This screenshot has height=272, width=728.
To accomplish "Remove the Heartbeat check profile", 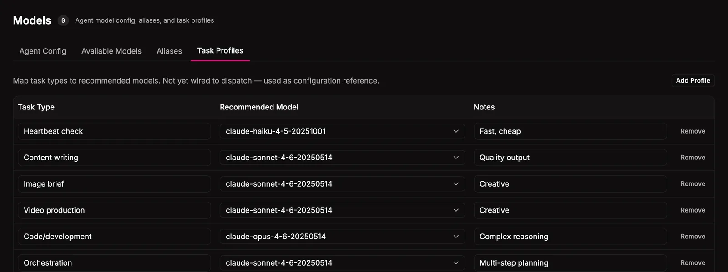I will tap(693, 131).
